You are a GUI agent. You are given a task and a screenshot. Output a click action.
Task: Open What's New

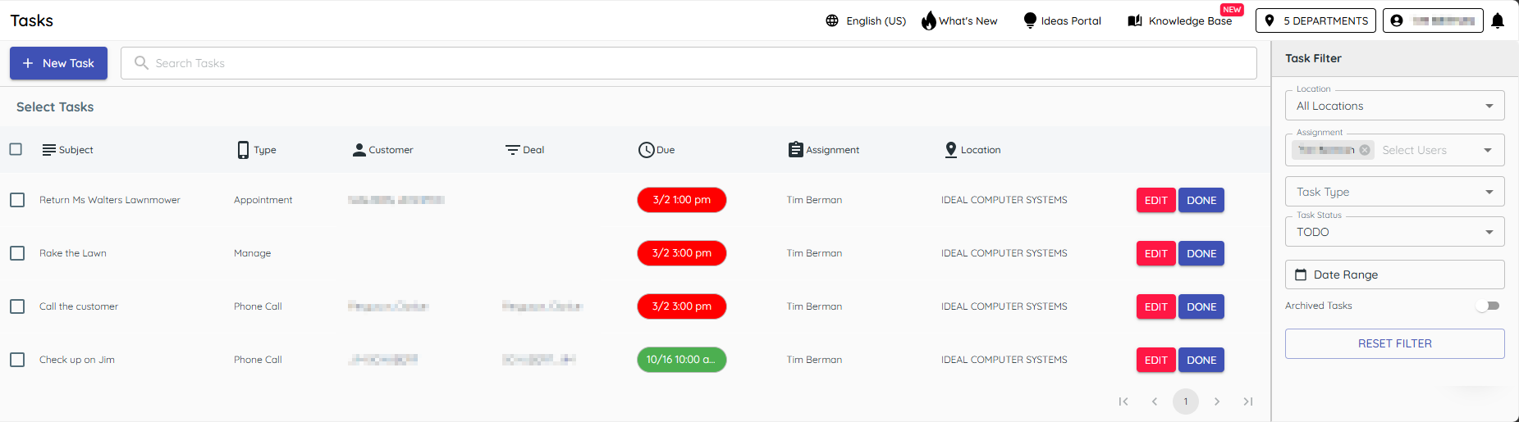tap(959, 20)
